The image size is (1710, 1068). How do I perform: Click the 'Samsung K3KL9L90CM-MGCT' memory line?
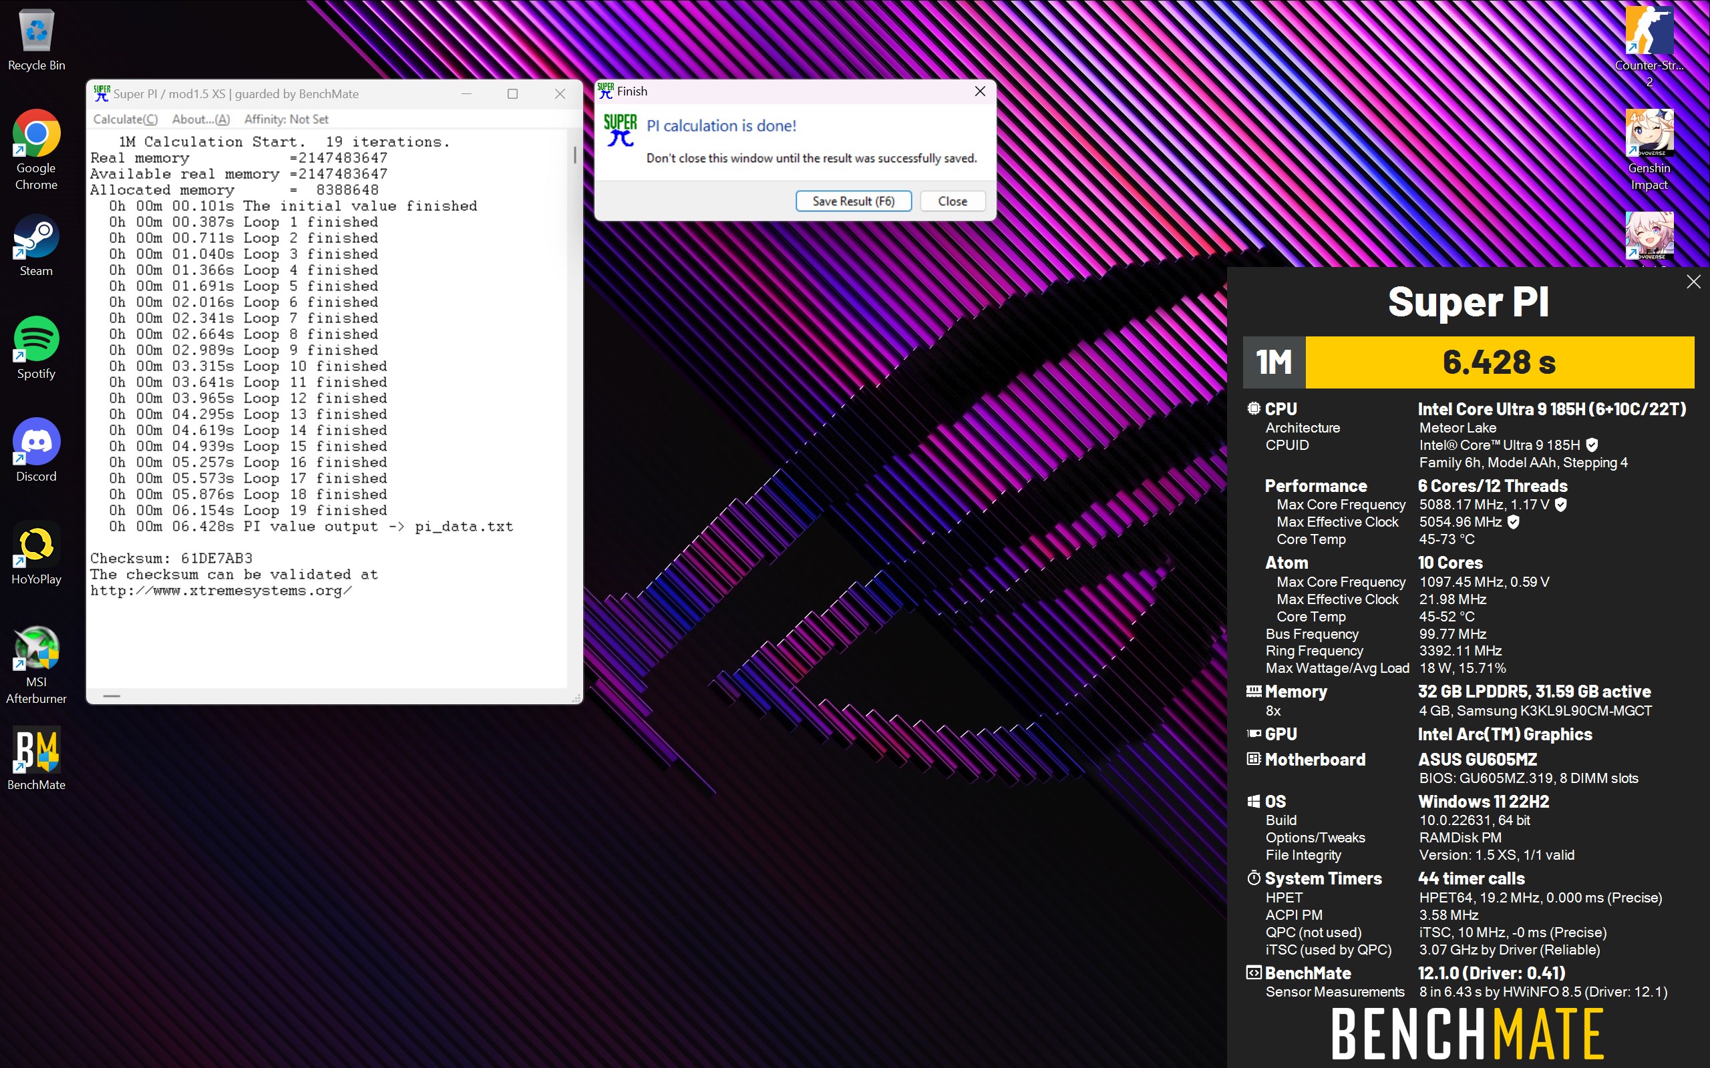coord(1535,711)
